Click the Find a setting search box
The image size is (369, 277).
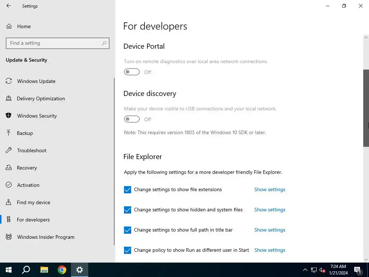(x=57, y=43)
